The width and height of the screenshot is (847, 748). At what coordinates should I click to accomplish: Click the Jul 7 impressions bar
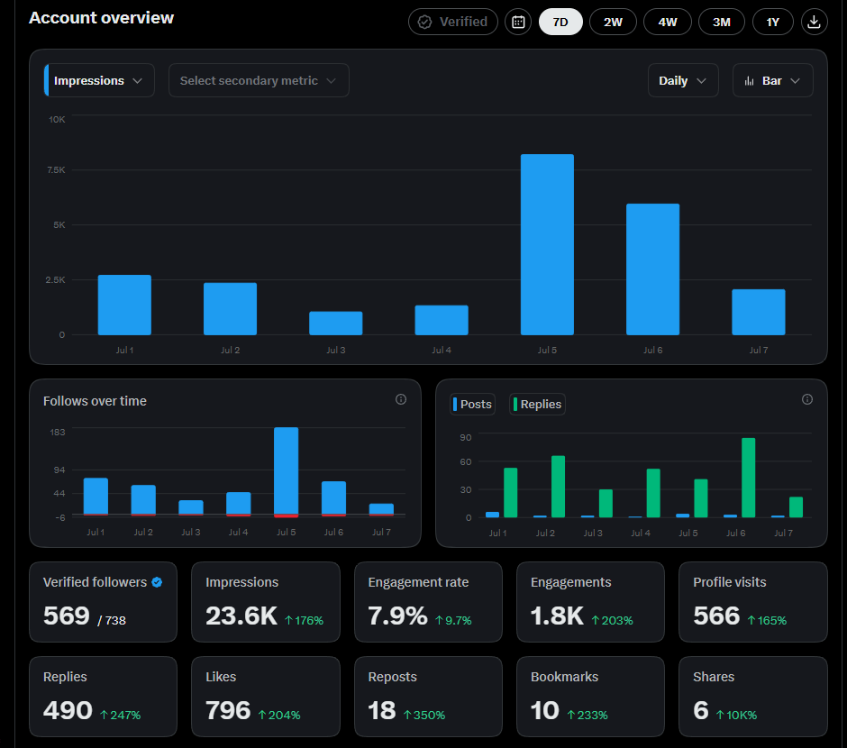[x=759, y=312]
